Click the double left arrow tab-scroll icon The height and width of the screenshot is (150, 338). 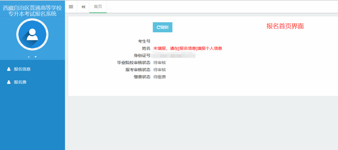[83, 7]
